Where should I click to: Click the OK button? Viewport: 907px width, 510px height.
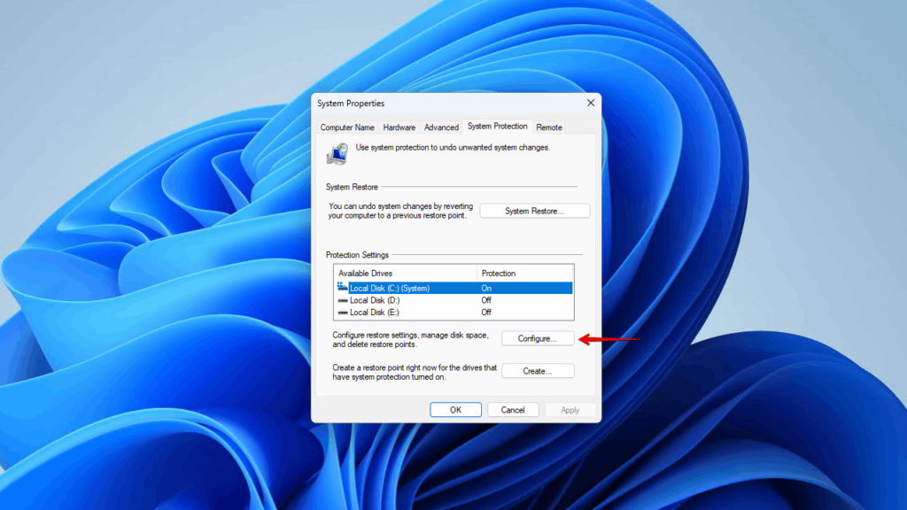[455, 409]
